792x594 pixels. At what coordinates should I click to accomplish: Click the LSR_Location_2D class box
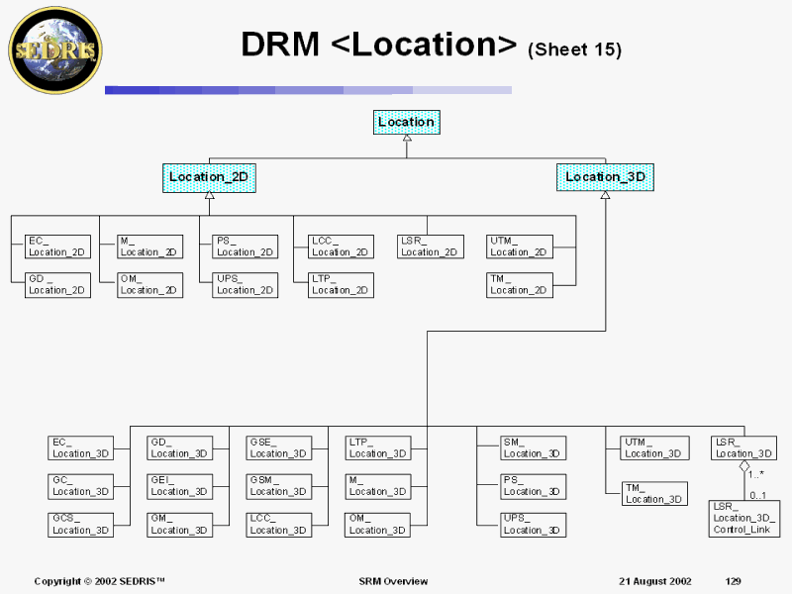click(x=430, y=247)
